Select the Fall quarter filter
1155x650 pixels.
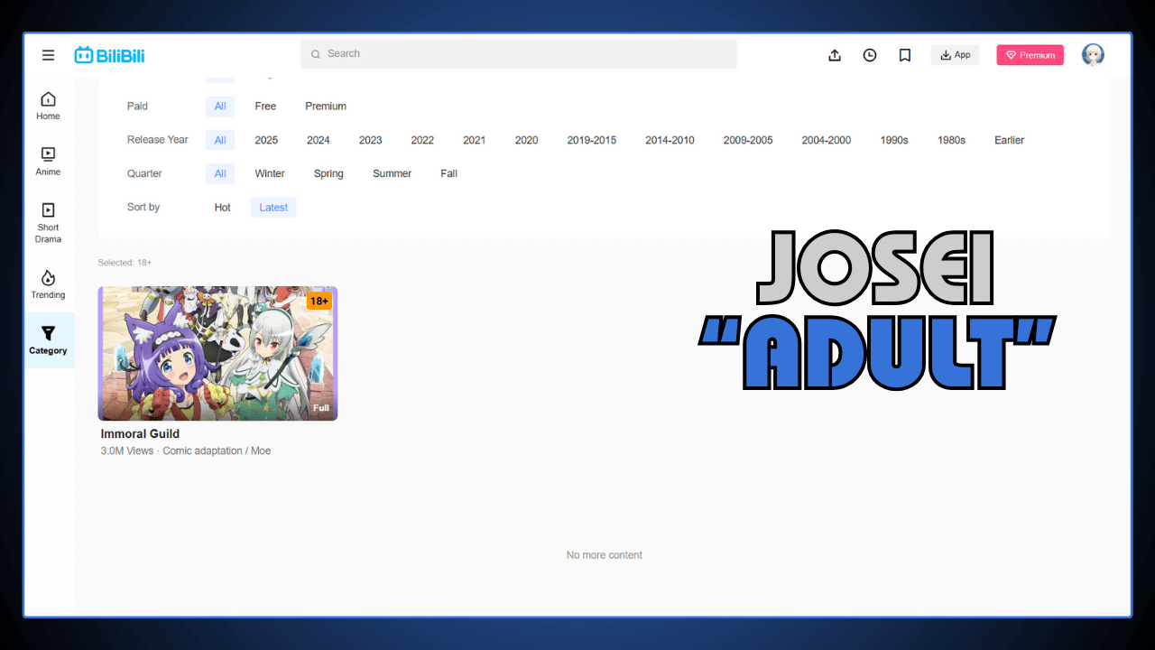pyautogui.click(x=448, y=173)
